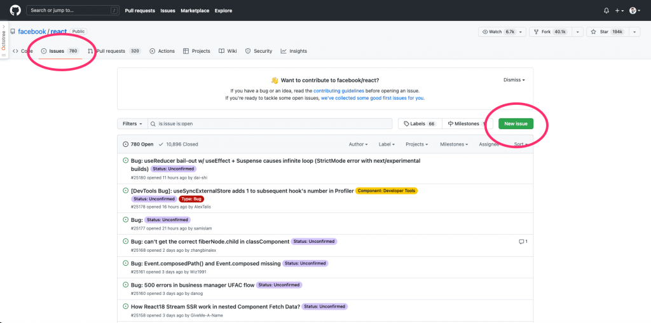Click the Watch button

pos(497,32)
